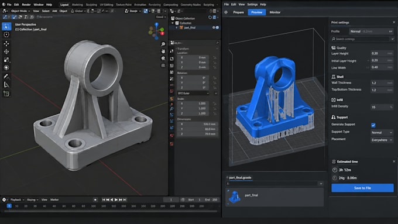This screenshot has height=224, width=398.
Task: Open the Output properties tab icon
Action: point(172,66)
